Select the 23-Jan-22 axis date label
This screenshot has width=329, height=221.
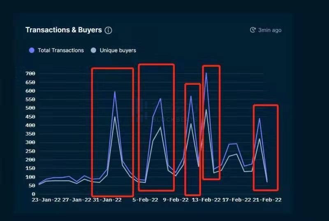(x=46, y=200)
